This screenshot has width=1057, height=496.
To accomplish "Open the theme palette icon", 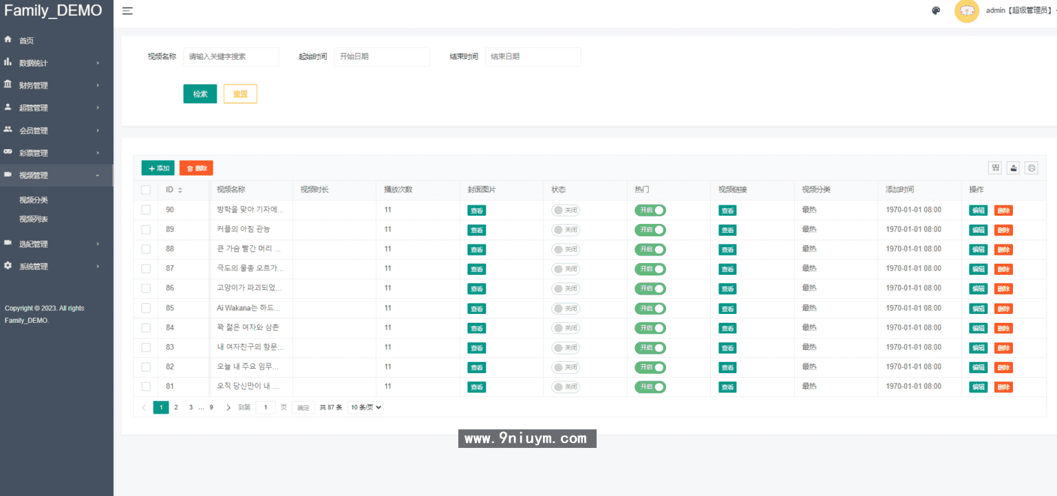I will (x=936, y=10).
